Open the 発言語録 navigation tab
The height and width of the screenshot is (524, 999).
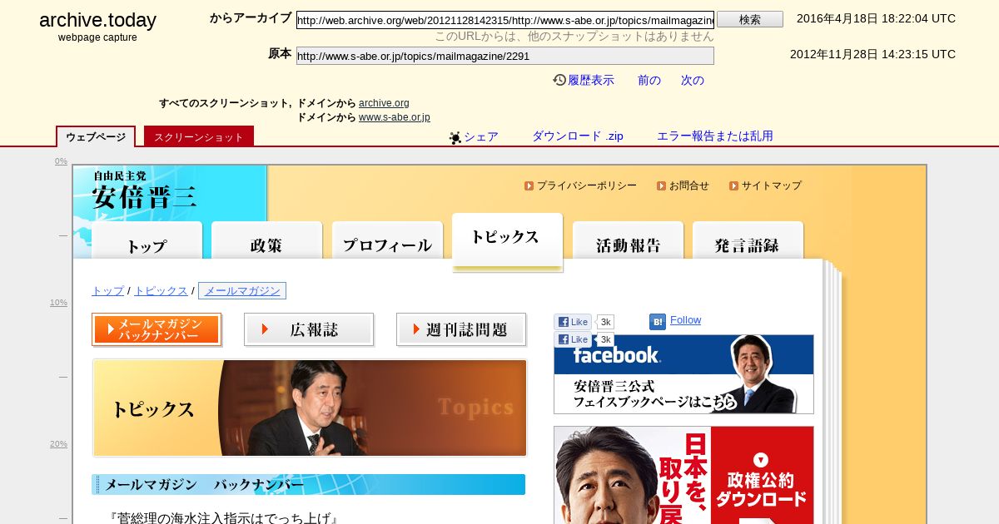(748, 240)
